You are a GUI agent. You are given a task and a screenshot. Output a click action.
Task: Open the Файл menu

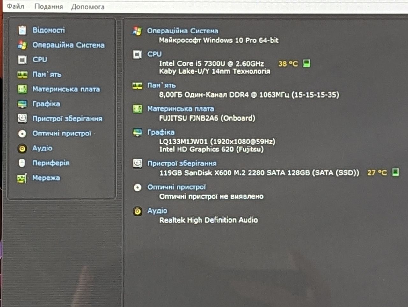(16, 6)
